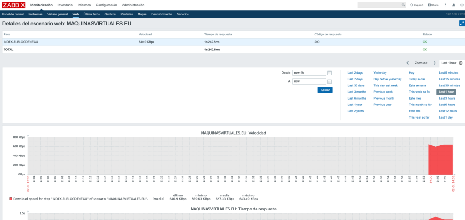Viewport: 465px width, 220px height.
Task: Select Previous week range
Action: tap(383, 92)
